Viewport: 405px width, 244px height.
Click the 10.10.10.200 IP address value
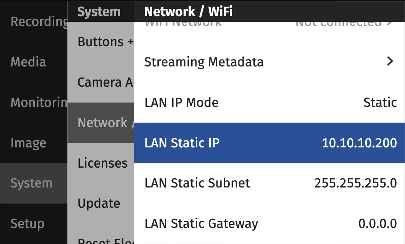point(359,143)
